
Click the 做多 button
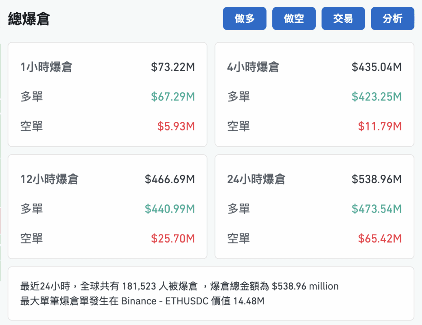click(x=244, y=18)
